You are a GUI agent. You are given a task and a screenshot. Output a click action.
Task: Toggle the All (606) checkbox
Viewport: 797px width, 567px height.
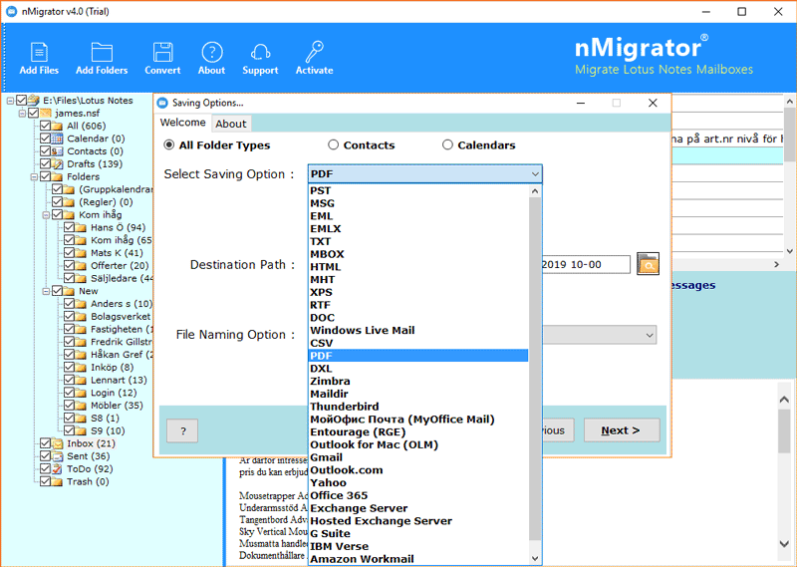tap(45, 126)
